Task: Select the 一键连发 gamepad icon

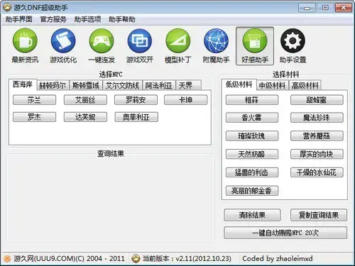Action: pyautogui.click(x=102, y=46)
